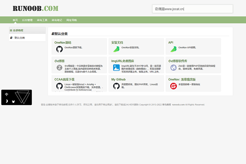Open the 菜鸟工具 nav tab
The image size is (246, 164).
42,20
